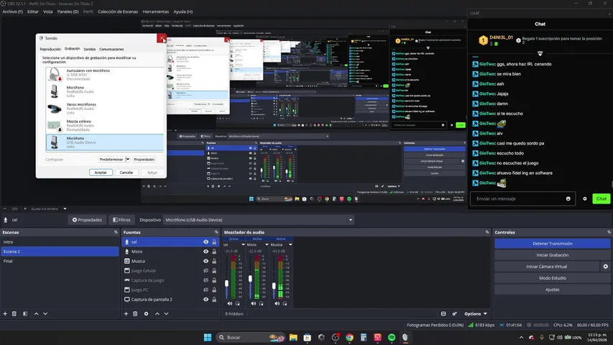This screenshot has height=345, width=613.
Task: Switch to the Comunicaciones tab in Sonido
Action: (111, 50)
